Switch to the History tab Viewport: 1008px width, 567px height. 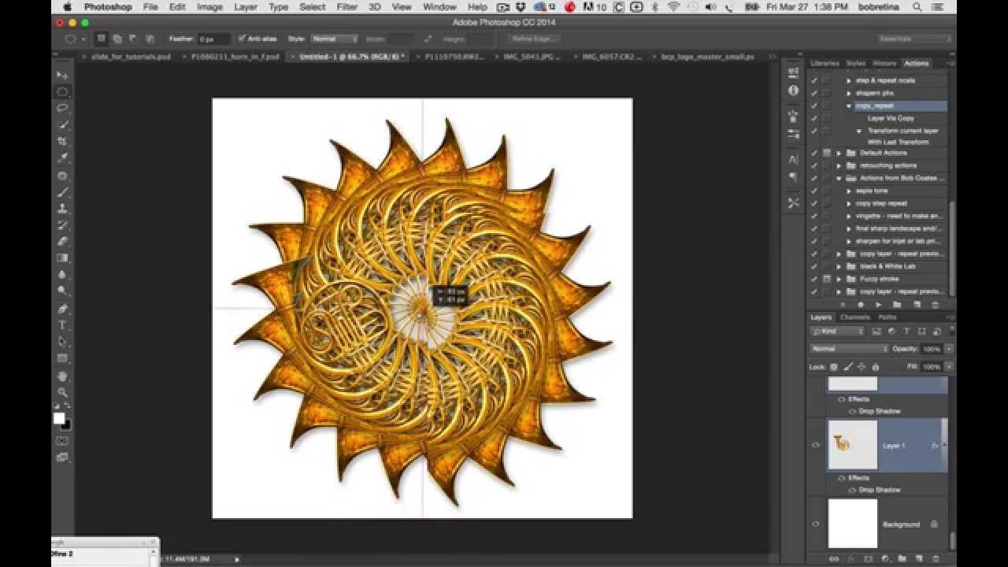coord(884,63)
